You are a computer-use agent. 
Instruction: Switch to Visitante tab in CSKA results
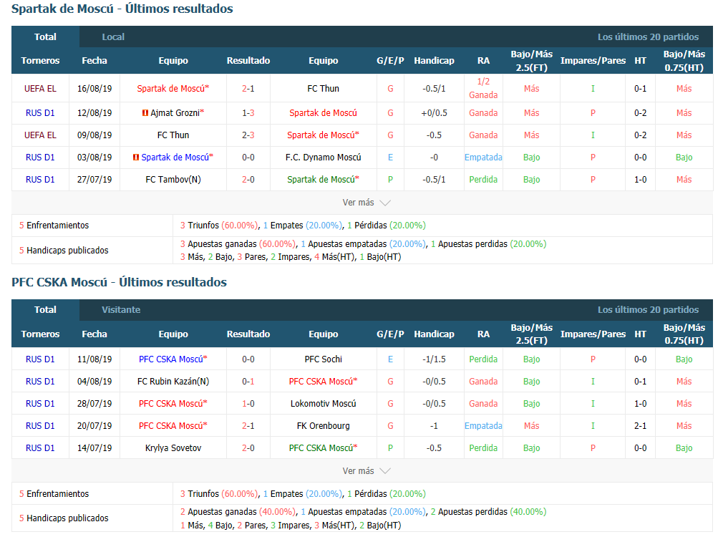[x=121, y=310]
